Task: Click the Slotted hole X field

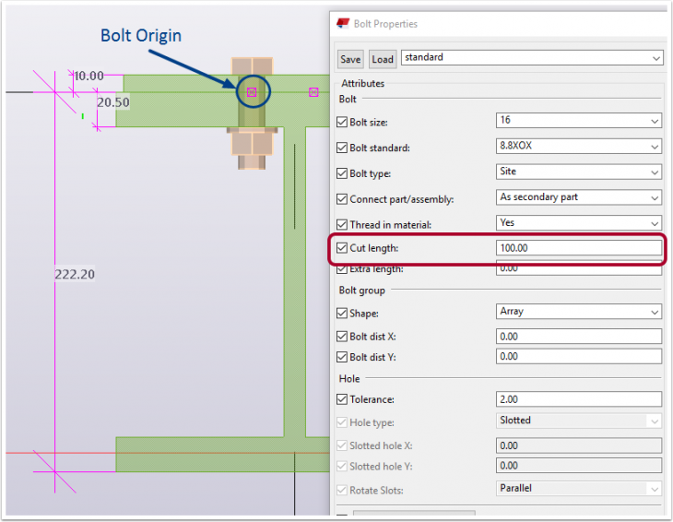Action: click(579, 445)
